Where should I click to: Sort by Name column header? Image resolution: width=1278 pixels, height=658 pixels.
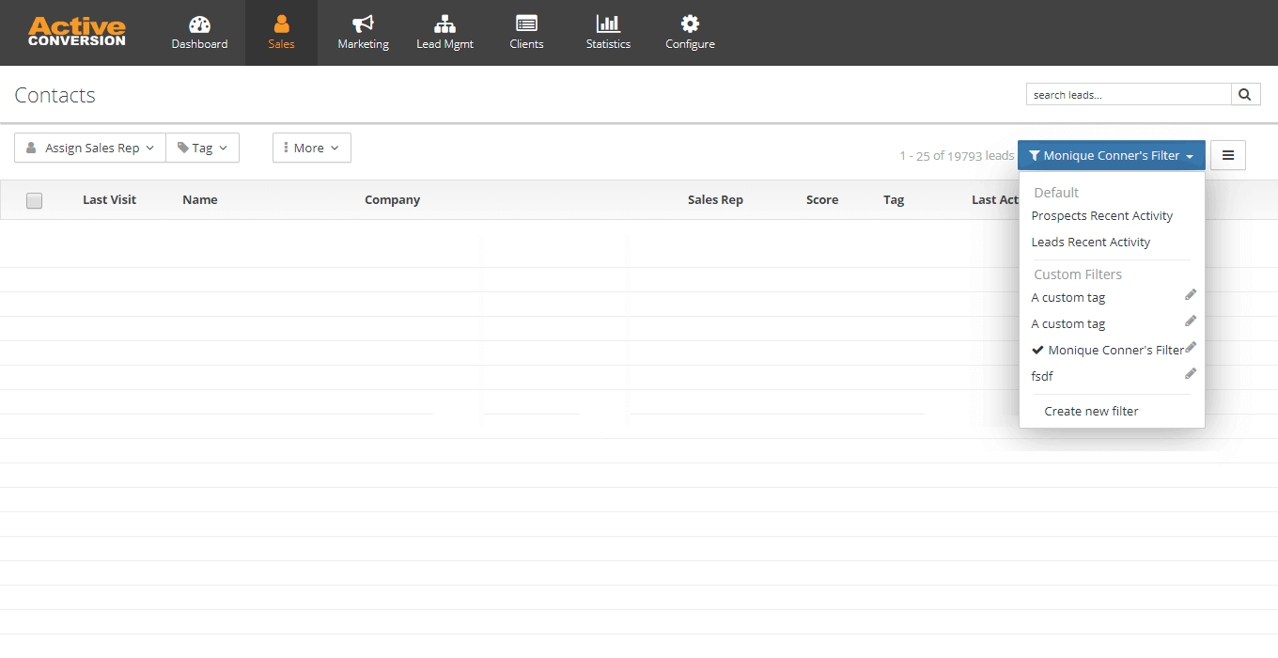(200, 200)
